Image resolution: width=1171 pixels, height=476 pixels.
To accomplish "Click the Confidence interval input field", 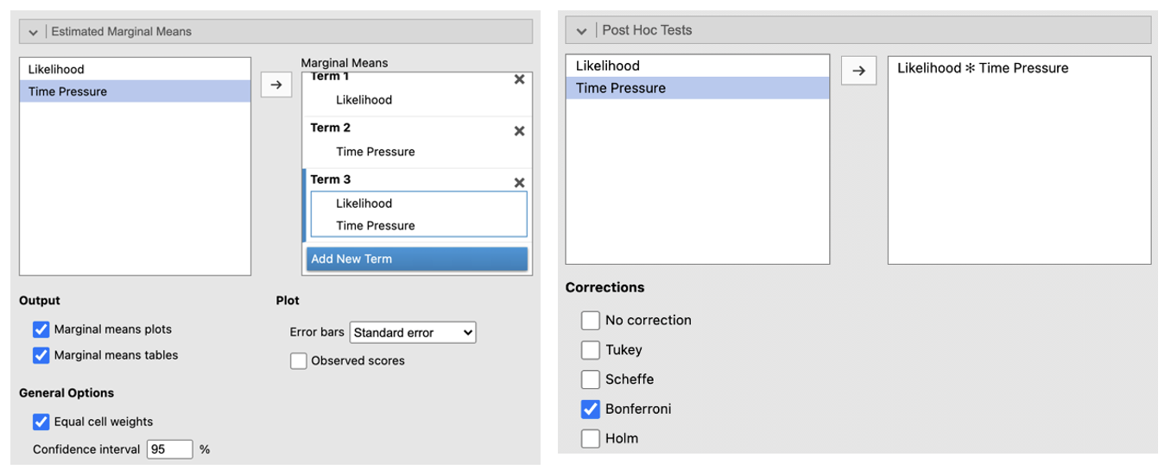I will (x=169, y=449).
